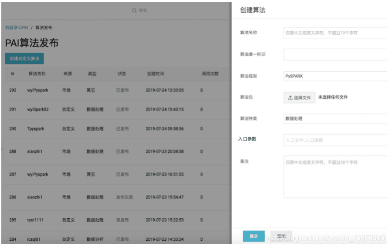Open the 机器学习PAI breadcrumb link
This screenshot has width=389, height=246.
(17, 27)
